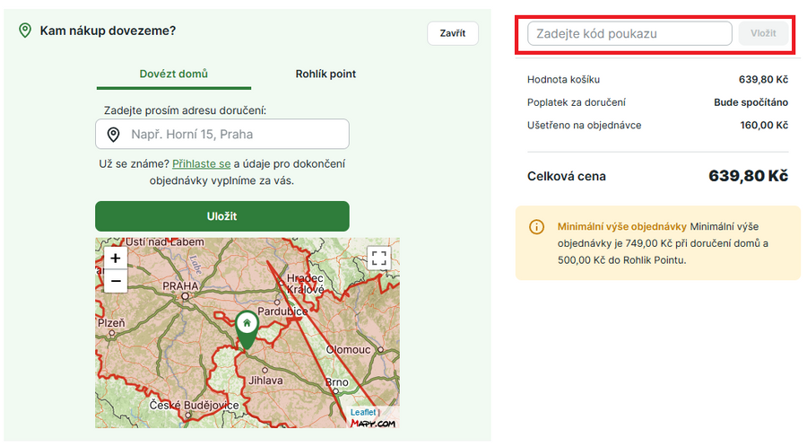Click the pin icon beside 'Kam nákup dovezeme?'

pyautogui.click(x=25, y=31)
